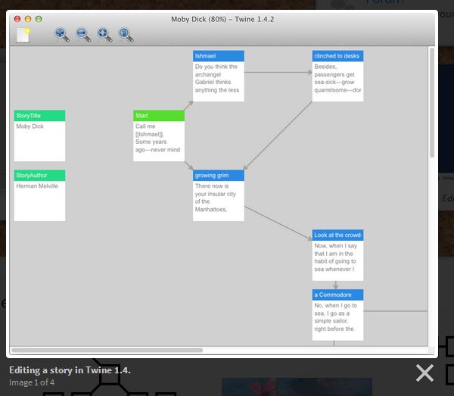
Task: Click the Zoom In magnifier icon
Action: coord(62,35)
